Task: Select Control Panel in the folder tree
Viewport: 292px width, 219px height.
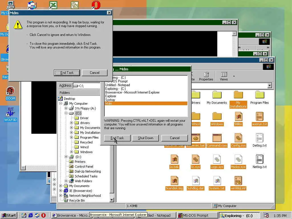Action: [84, 167]
